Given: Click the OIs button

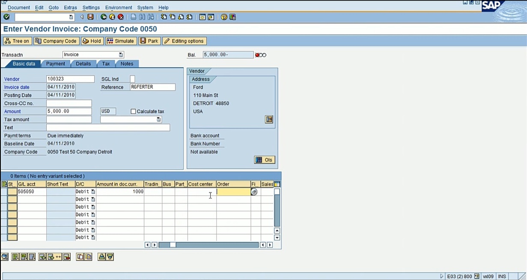Looking at the screenshot, I should point(264,160).
